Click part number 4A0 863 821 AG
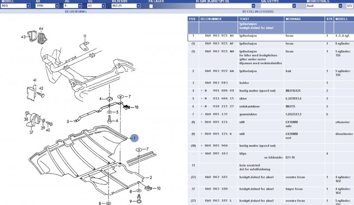The width and height of the screenshot is (354, 205). 219,36
